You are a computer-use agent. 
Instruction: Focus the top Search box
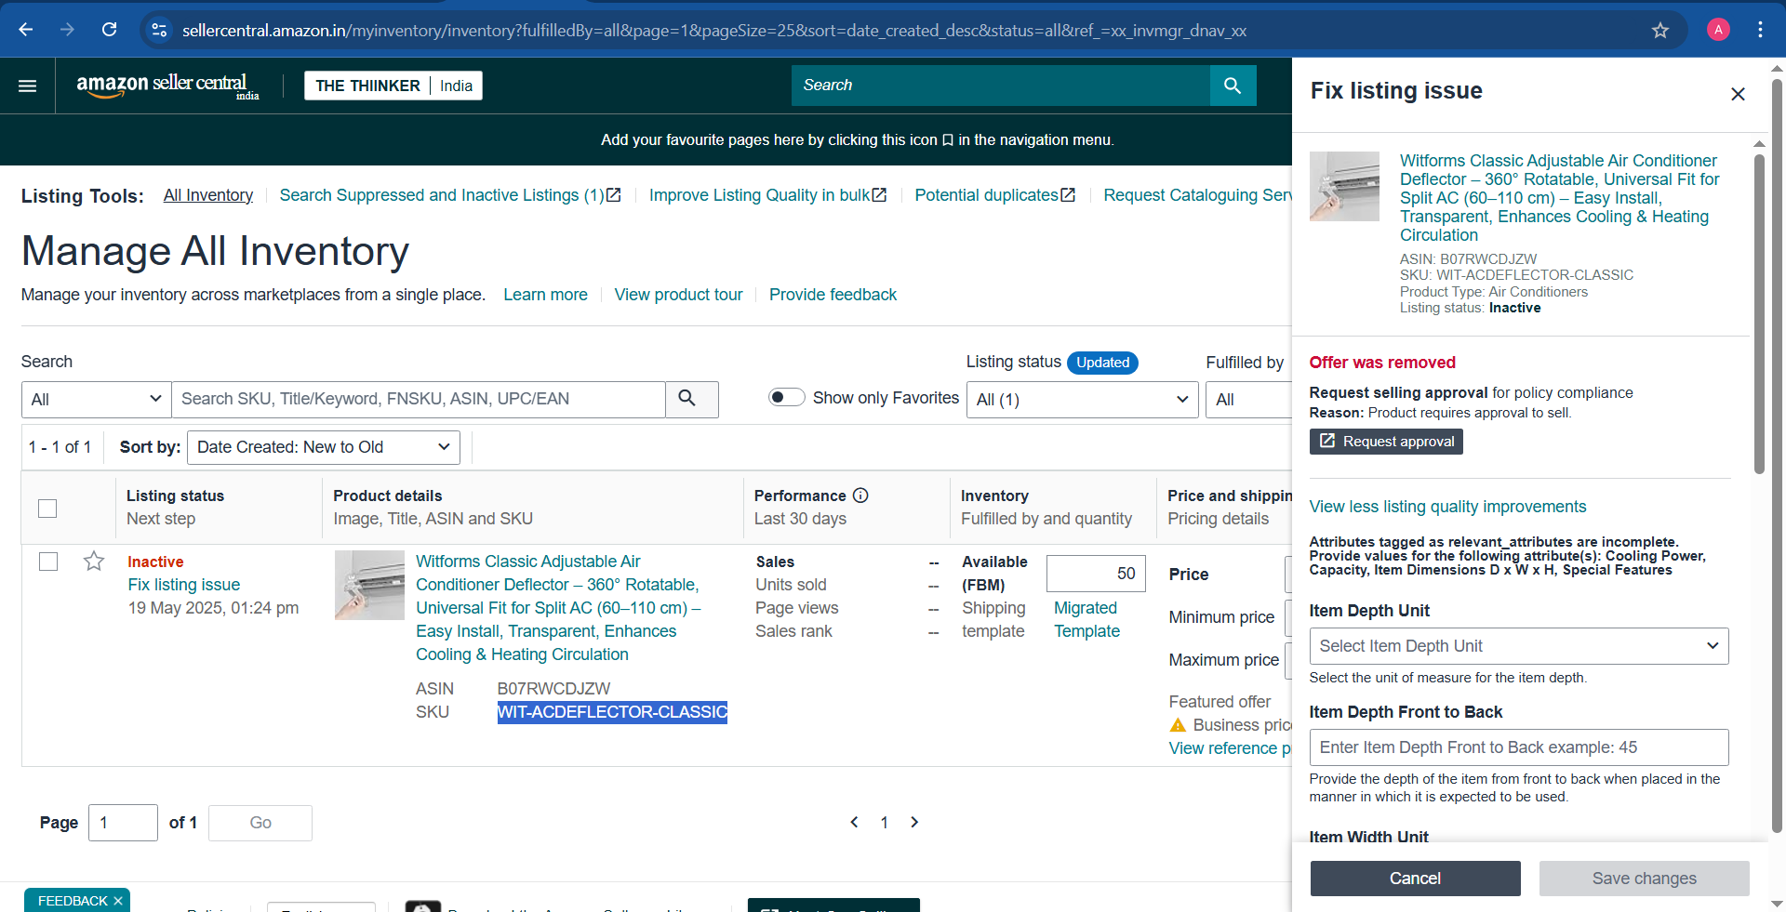[1001, 86]
